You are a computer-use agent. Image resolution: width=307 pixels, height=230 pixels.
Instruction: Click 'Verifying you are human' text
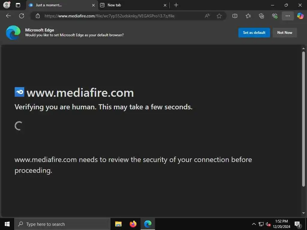(103, 107)
